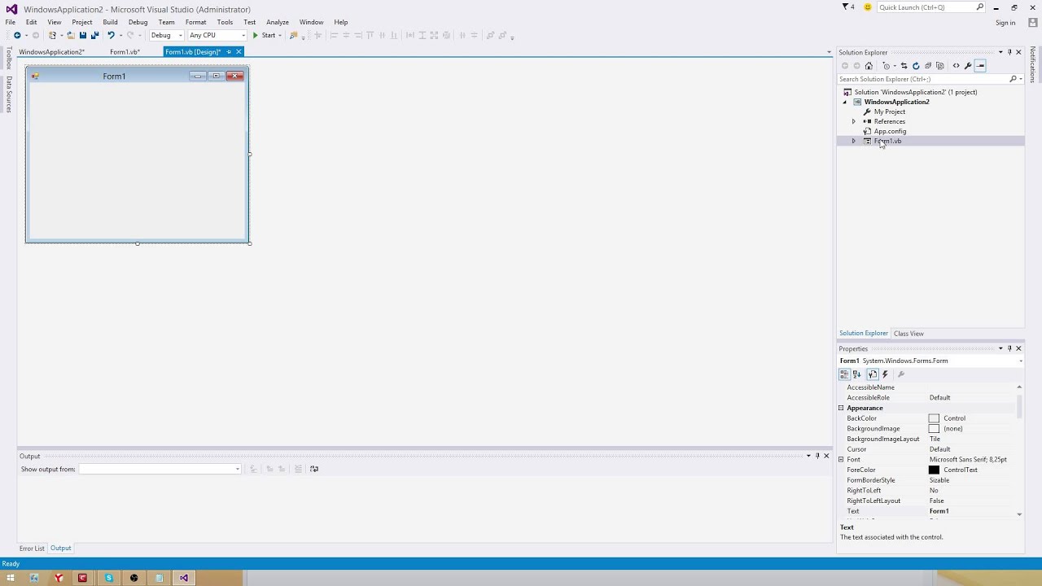The height and width of the screenshot is (586, 1042).
Task: Click the ForeColor black swatch
Action: coord(934,470)
